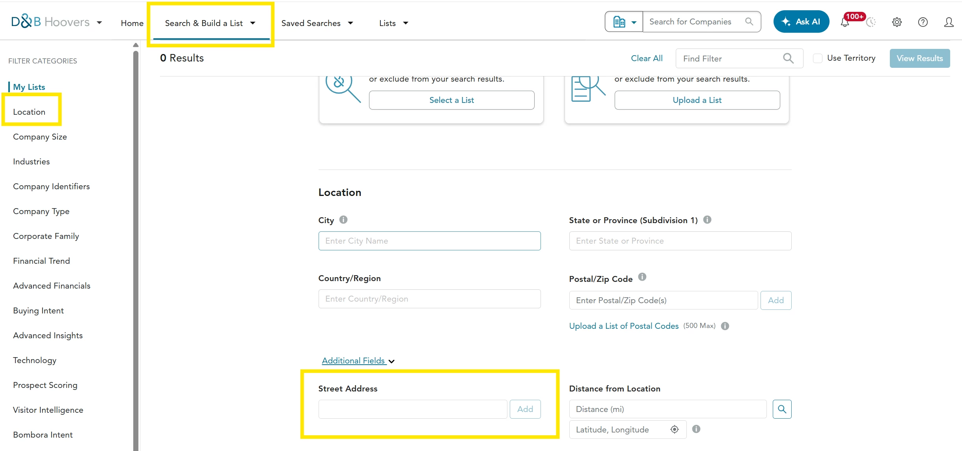Click the recent activity clock icon
Viewport: 962px width, 451px height.
871,22
